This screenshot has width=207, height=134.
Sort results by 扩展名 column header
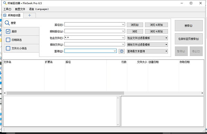[x=55, y=62]
